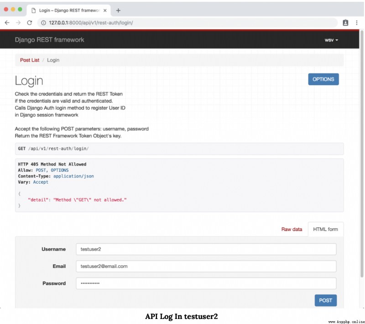Click the Login breadcrumb item
The image size is (365, 324).
tap(53, 60)
